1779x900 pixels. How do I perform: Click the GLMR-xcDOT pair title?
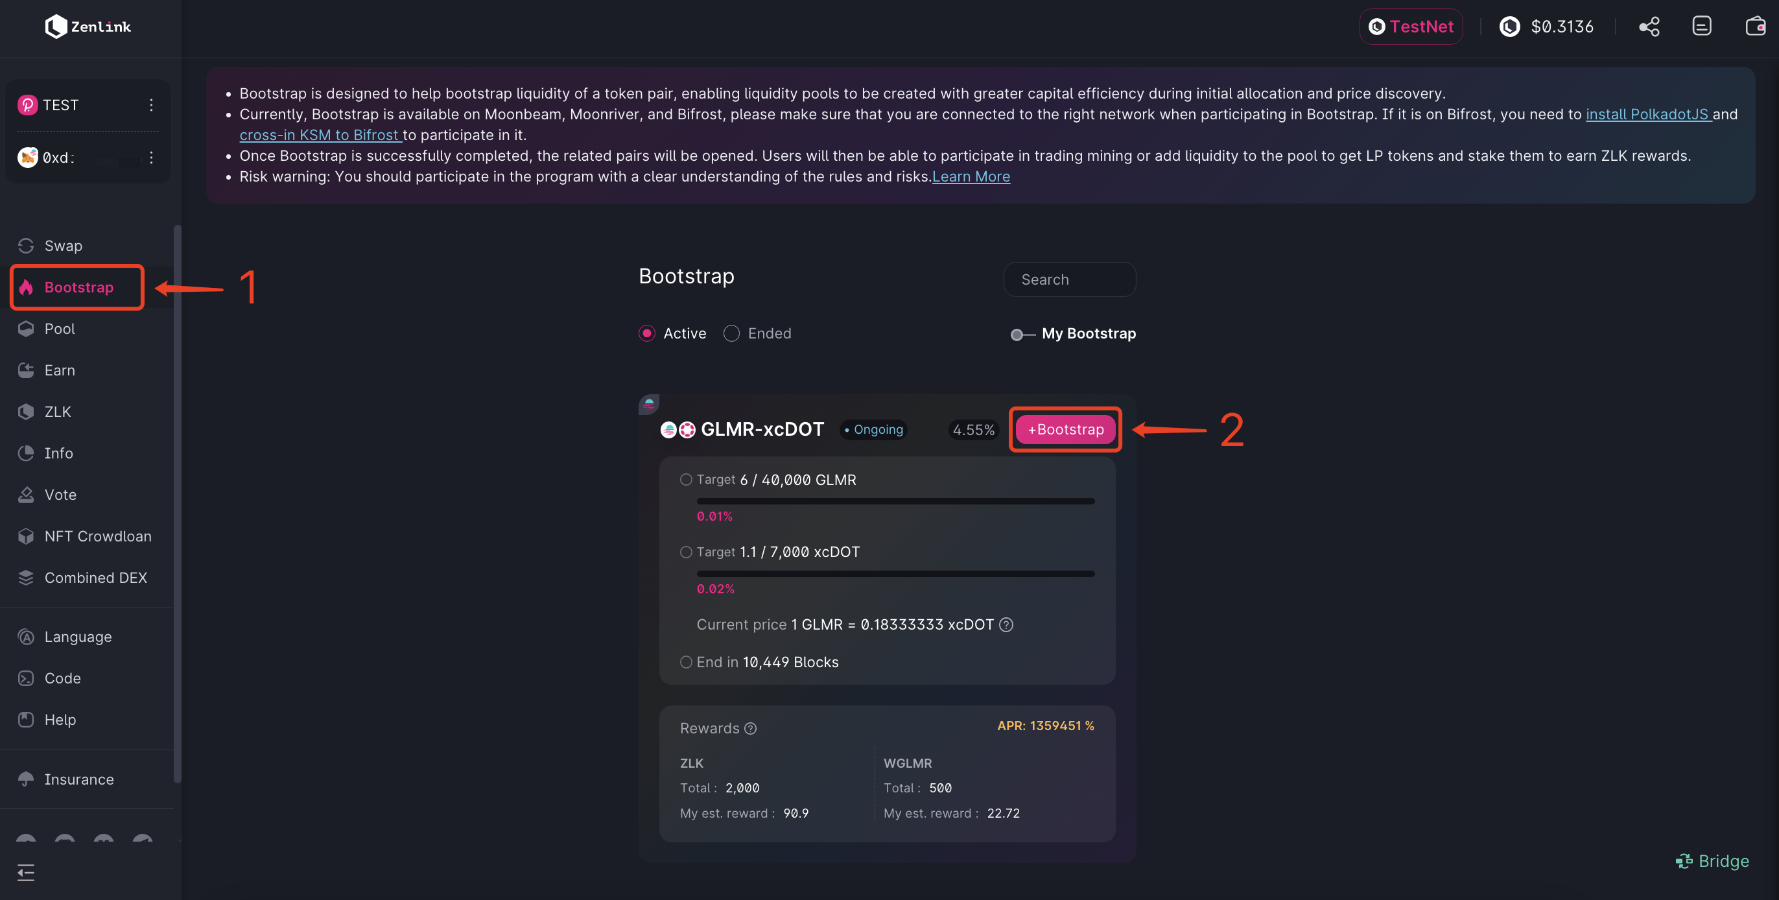[762, 429]
